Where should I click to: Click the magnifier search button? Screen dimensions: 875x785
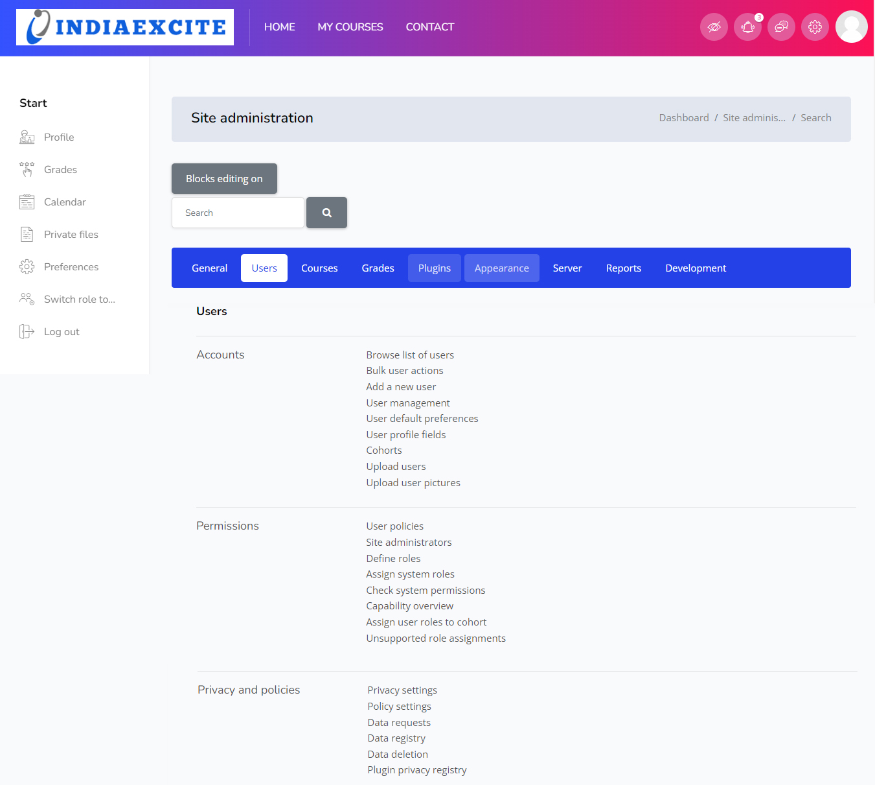[326, 213]
